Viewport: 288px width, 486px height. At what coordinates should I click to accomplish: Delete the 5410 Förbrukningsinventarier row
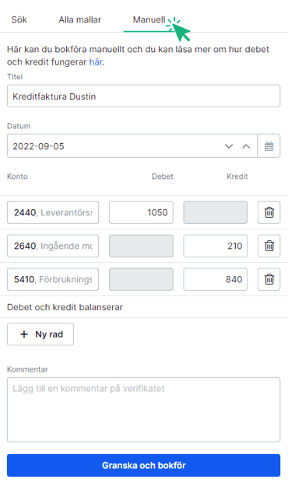click(x=269, y=280)
